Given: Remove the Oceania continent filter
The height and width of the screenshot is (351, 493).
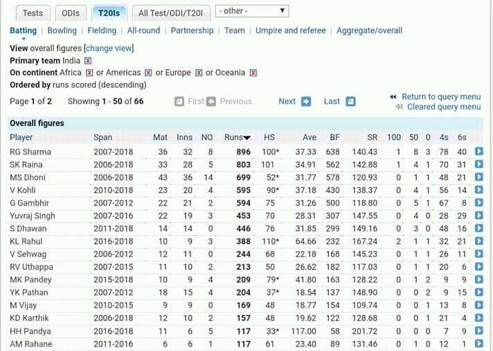Looking at the screenshot, I should click(x=253, y=73).
